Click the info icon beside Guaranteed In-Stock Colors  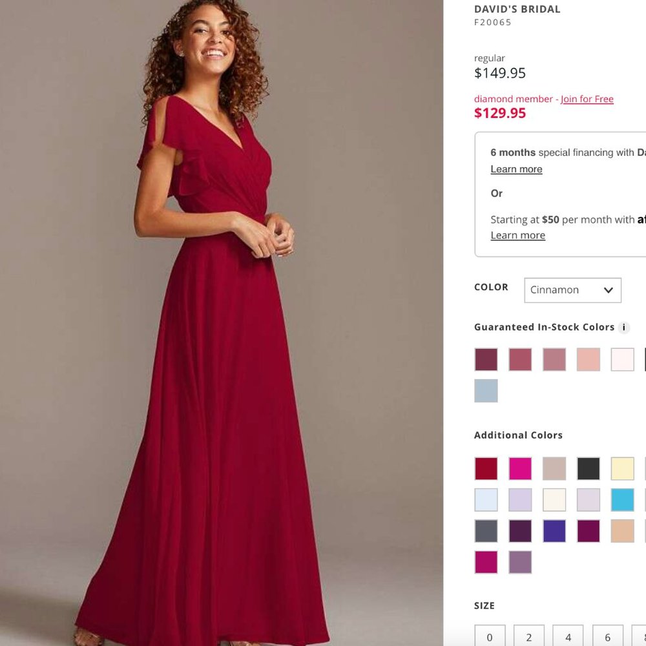(623, 328)
